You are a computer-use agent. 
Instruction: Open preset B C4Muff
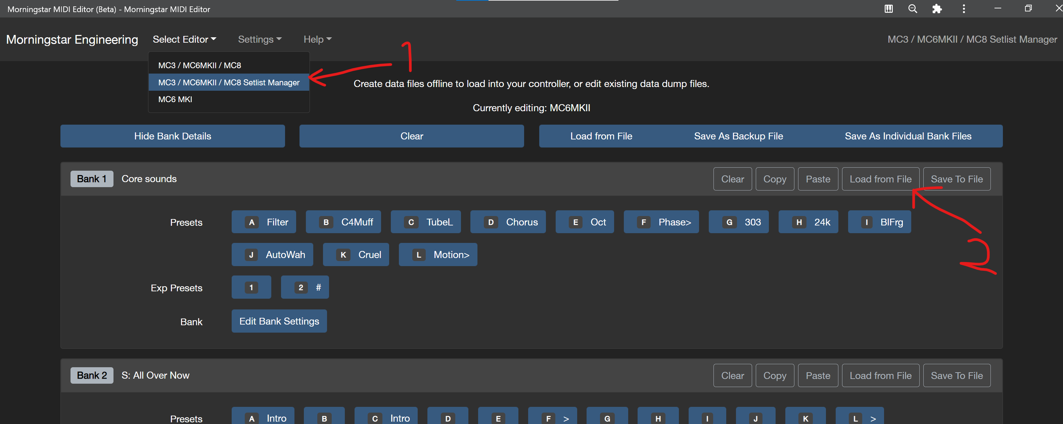click(343, 222)
